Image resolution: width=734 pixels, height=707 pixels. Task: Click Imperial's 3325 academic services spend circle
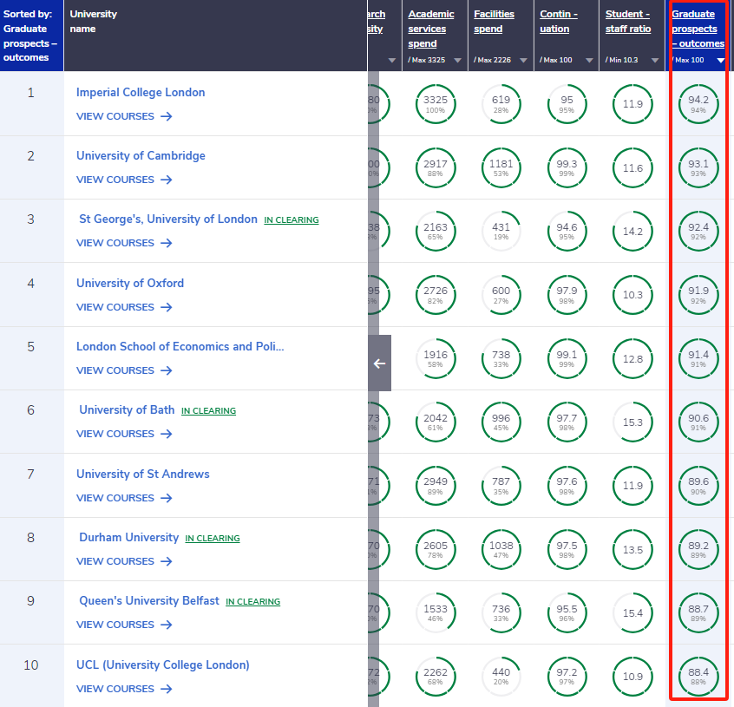[x=436, y=104]
